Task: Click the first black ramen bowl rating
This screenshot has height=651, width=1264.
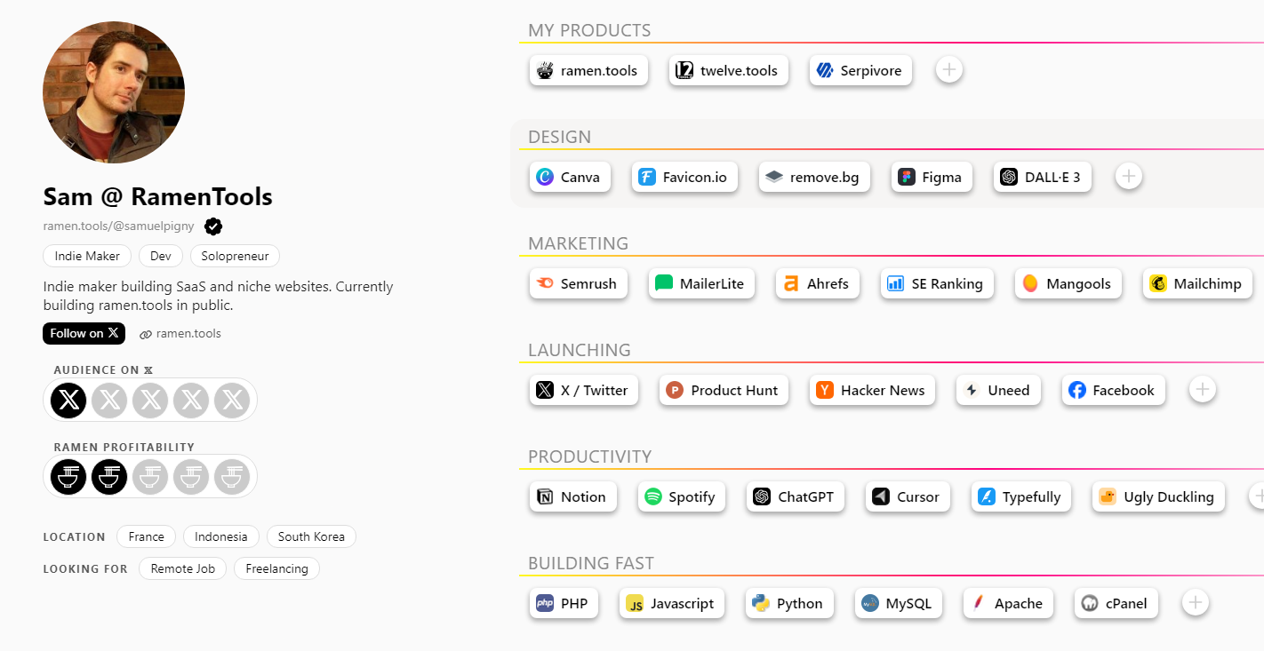Action: pos(68,477)
